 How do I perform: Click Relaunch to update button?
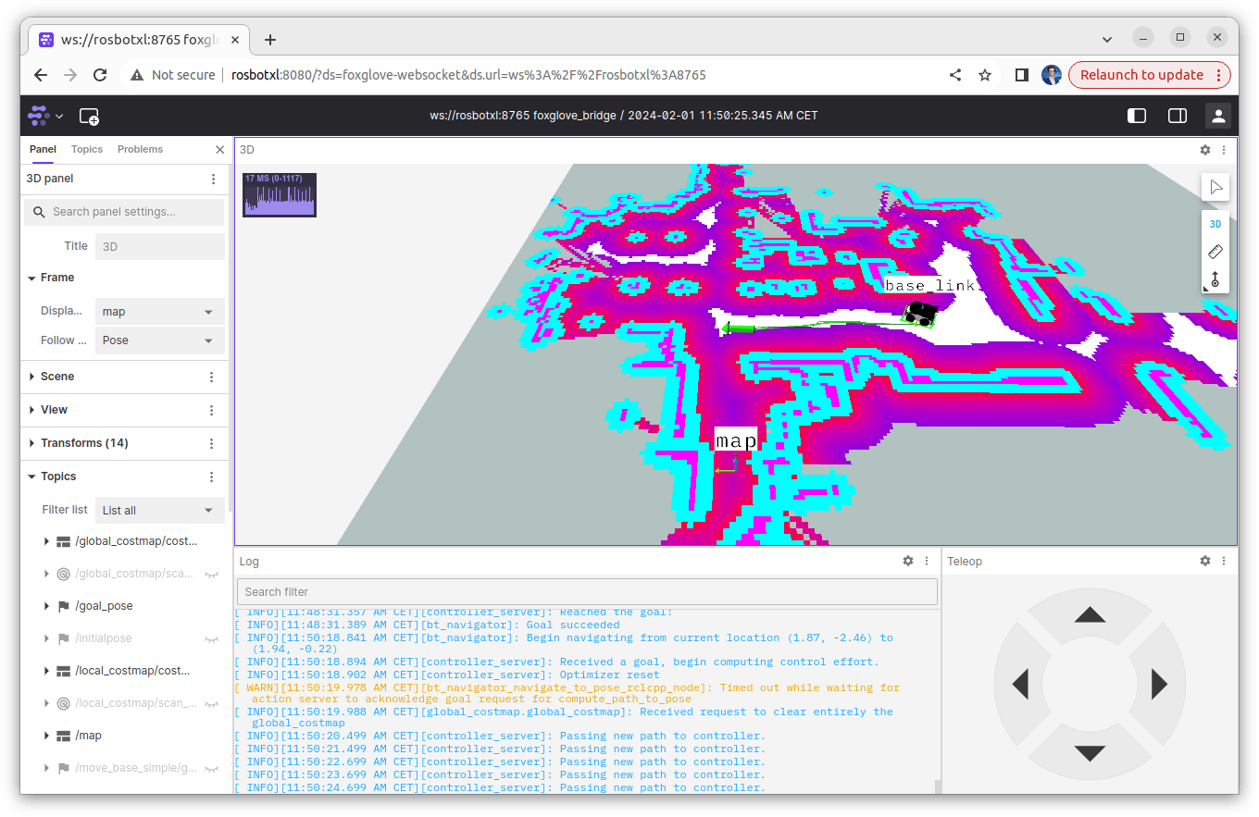click(x=1150, y=75)
